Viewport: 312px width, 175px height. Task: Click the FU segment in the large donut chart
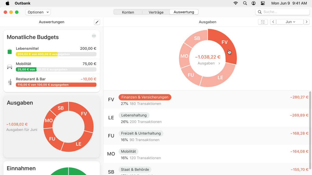[x=191, y=75]
